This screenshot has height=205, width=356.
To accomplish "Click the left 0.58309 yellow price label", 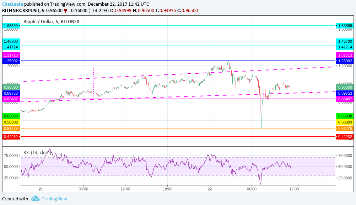I will tap(10, 122).
